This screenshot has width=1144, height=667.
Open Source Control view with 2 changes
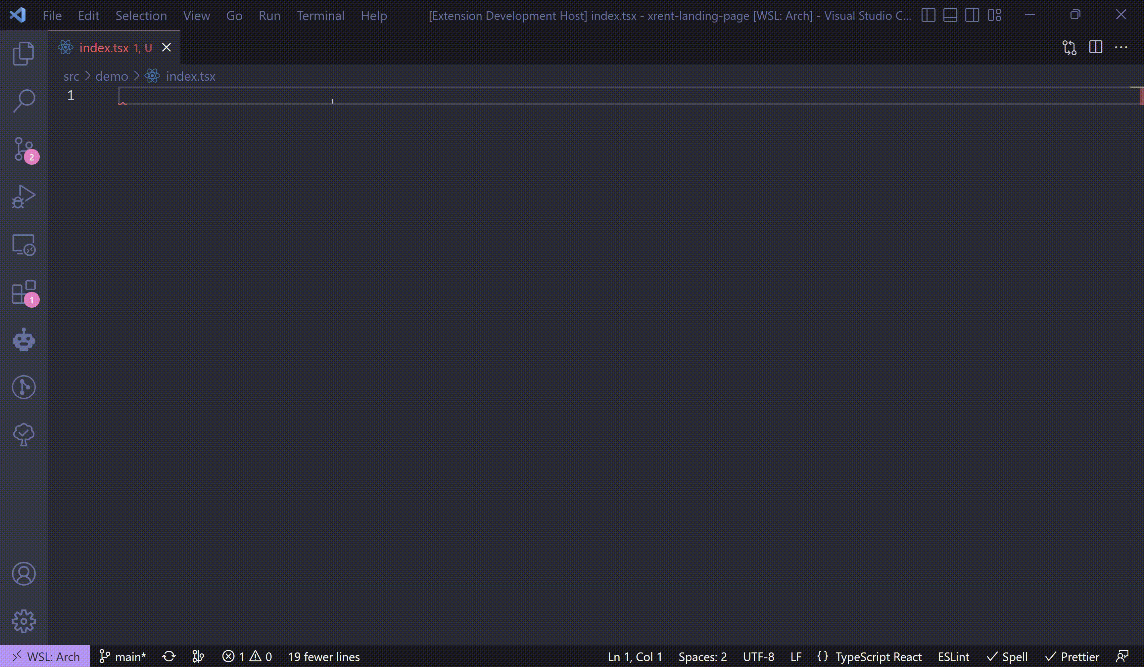tap(24, 149)
